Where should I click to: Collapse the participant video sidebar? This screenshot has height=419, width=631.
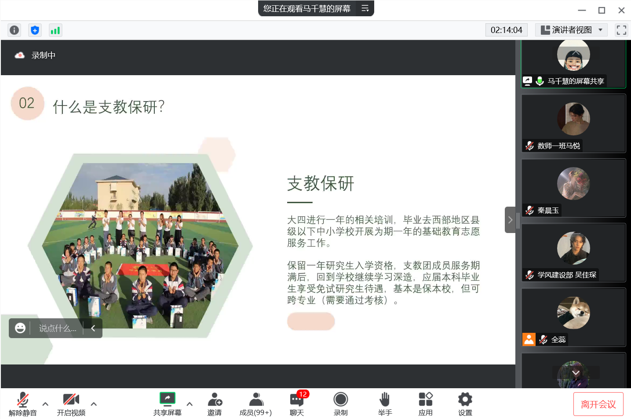pos(510,220)
